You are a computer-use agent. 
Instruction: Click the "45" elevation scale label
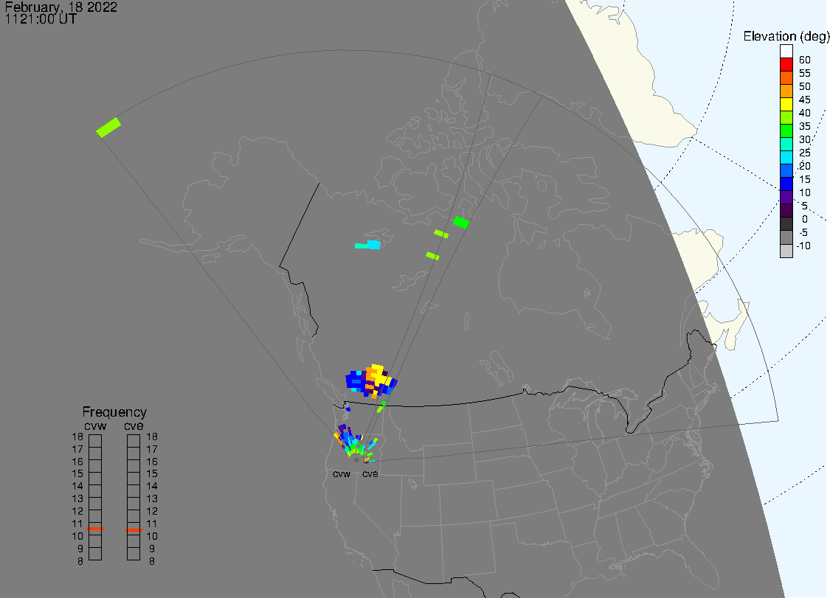[805, 100]
